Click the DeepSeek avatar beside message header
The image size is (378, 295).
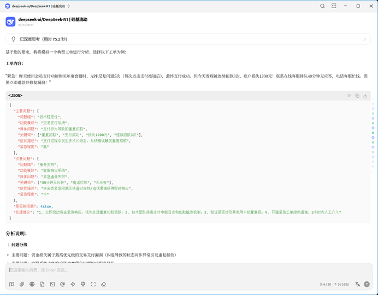pyautogui.click(x=10, y=22)
